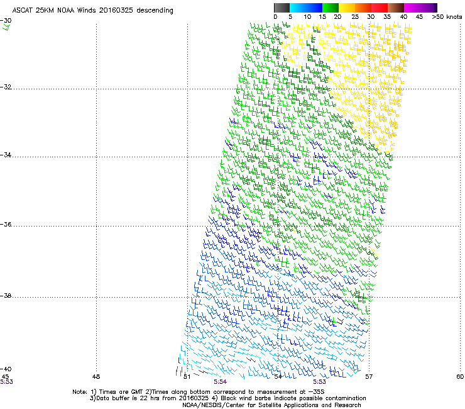Click the '35' legend scale label
This screenshot has width=465, height=409.
[x=387, y=17]
